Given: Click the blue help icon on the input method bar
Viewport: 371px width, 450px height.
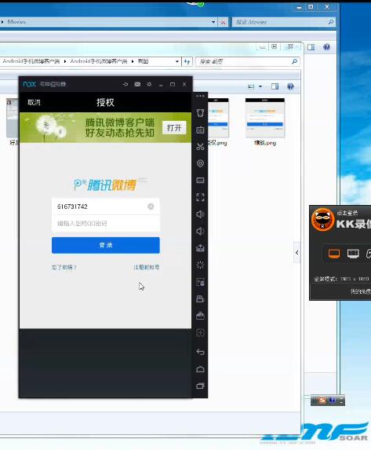Looking at the screenshot, I should [332, 401].
